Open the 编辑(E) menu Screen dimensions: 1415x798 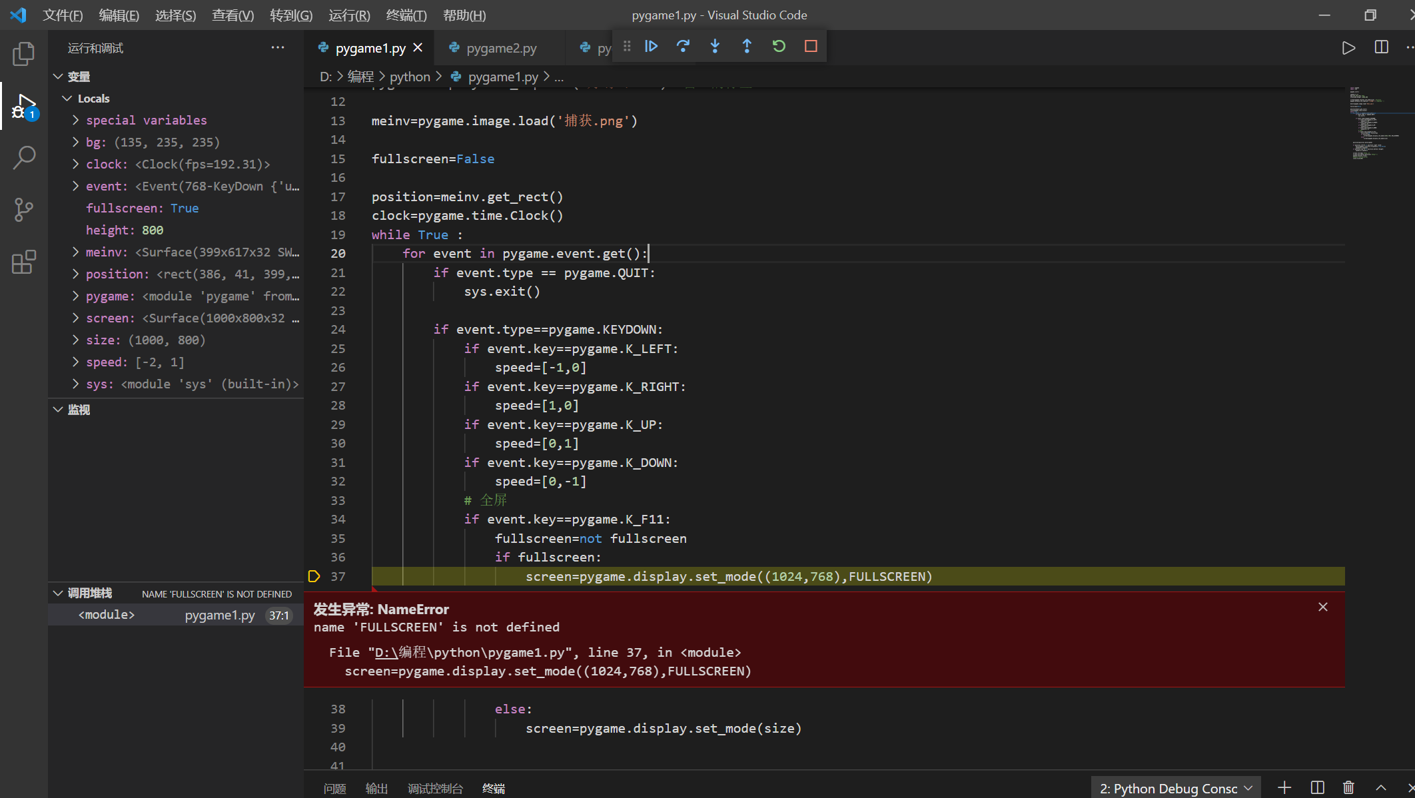point(119,15)
